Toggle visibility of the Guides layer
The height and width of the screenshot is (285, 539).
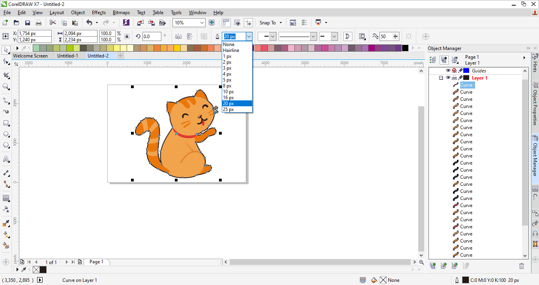(x=448, y=70)
